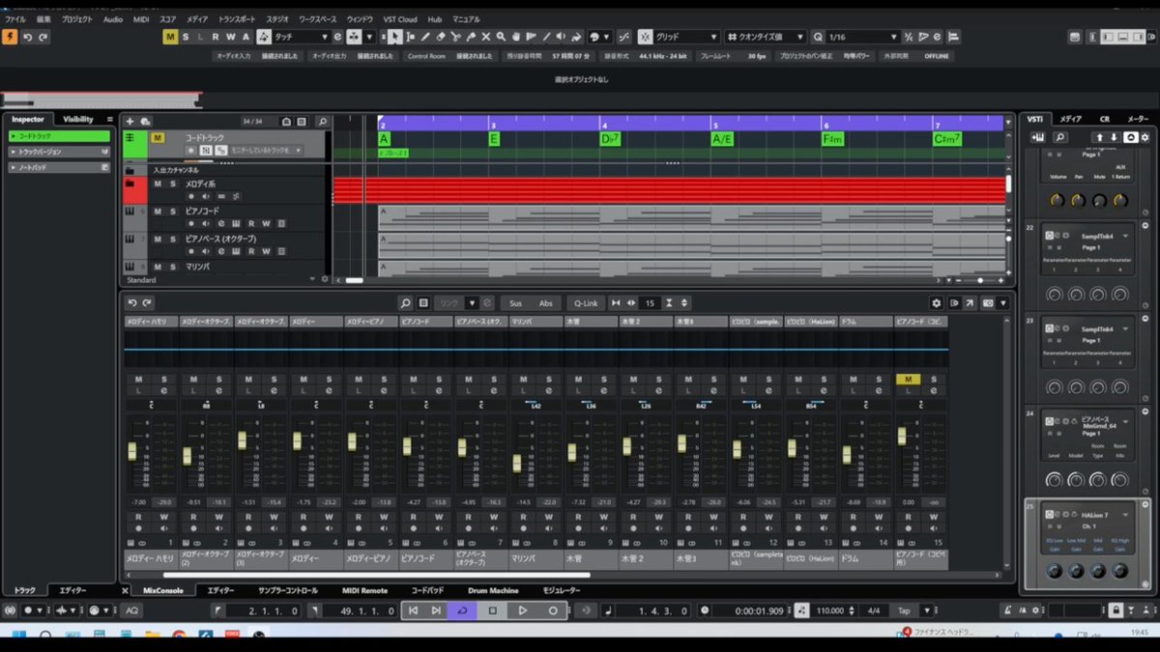
Task: Click the Add Track plus icon
Action: click(130, 121)
